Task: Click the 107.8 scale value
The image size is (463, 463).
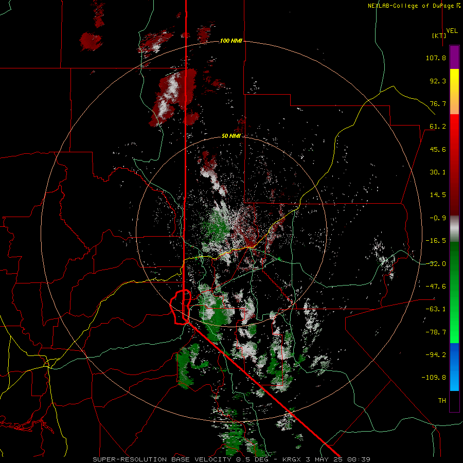Action: pos(436,58)
